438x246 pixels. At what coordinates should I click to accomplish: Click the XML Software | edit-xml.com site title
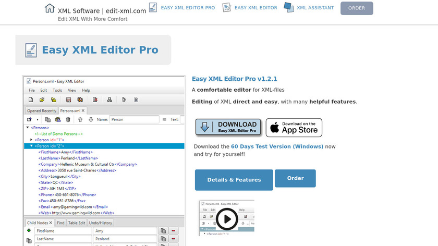(x=102, y=11)
